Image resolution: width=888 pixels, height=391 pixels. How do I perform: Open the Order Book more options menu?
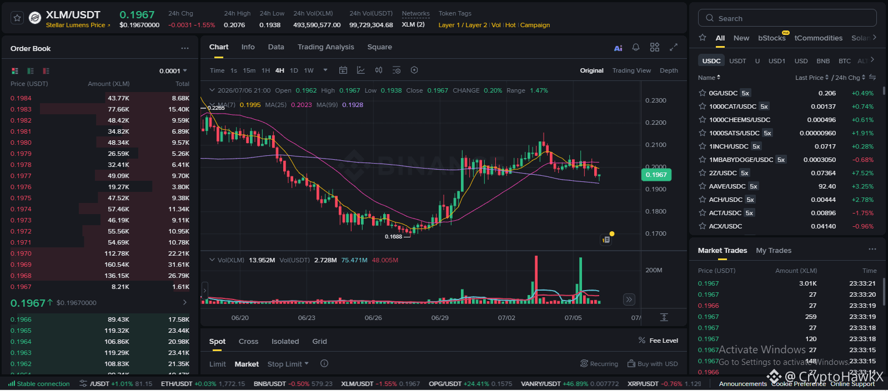pyautogui.click(x=185, y=48)
